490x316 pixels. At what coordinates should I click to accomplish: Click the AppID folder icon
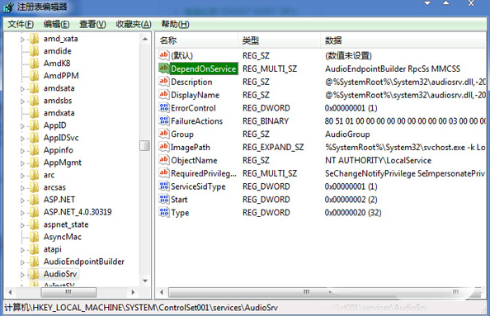(34, 125)
